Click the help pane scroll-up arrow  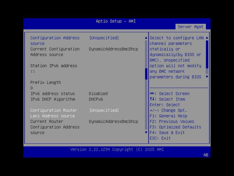coord(207,38)
